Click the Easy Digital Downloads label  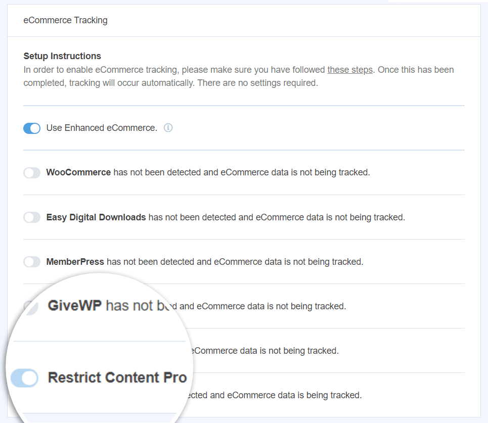[96, 217]
